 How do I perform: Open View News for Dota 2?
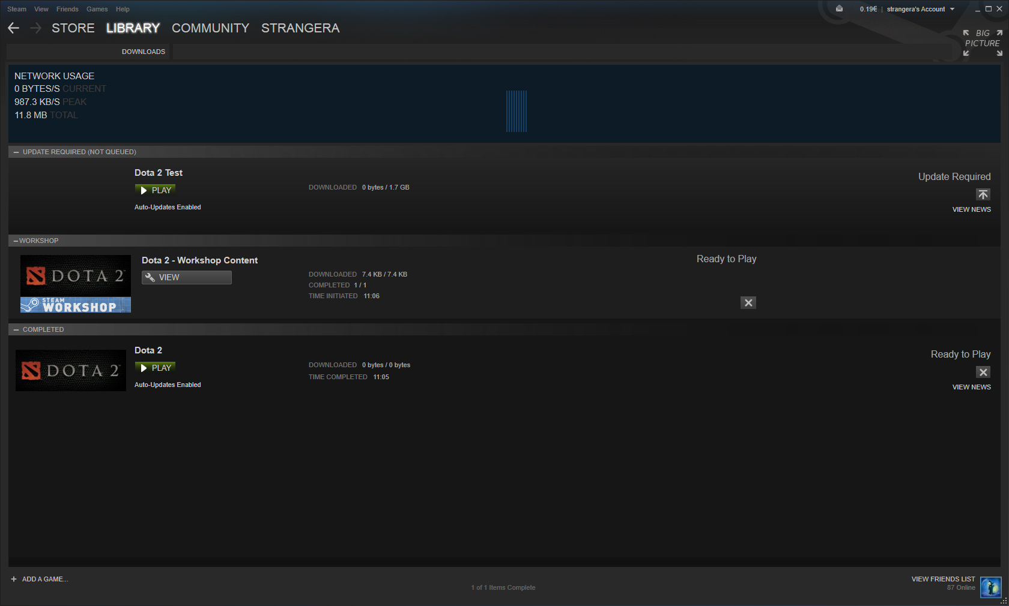(971, 387)
